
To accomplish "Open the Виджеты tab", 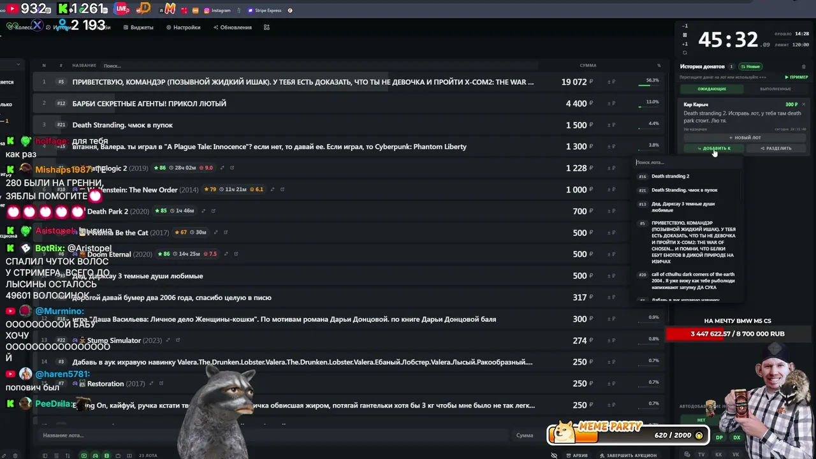I will click(138, 27).
